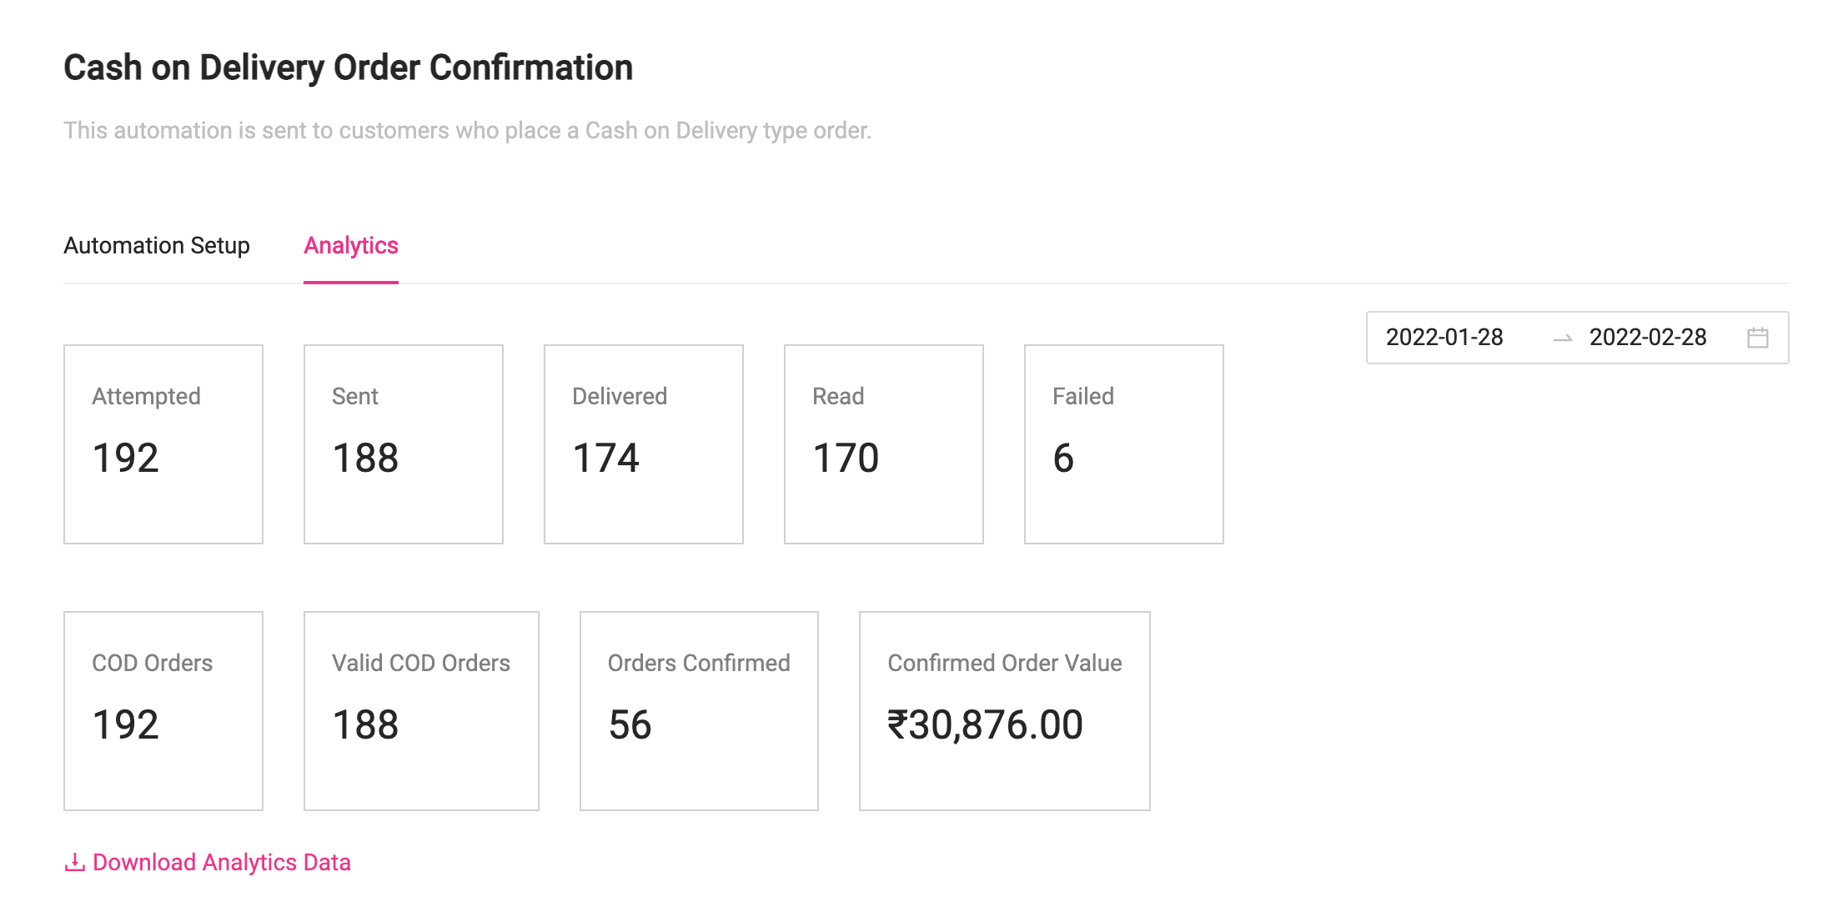
Task: Click the arrow between the two dates
Action: (x=1563, y=338)
